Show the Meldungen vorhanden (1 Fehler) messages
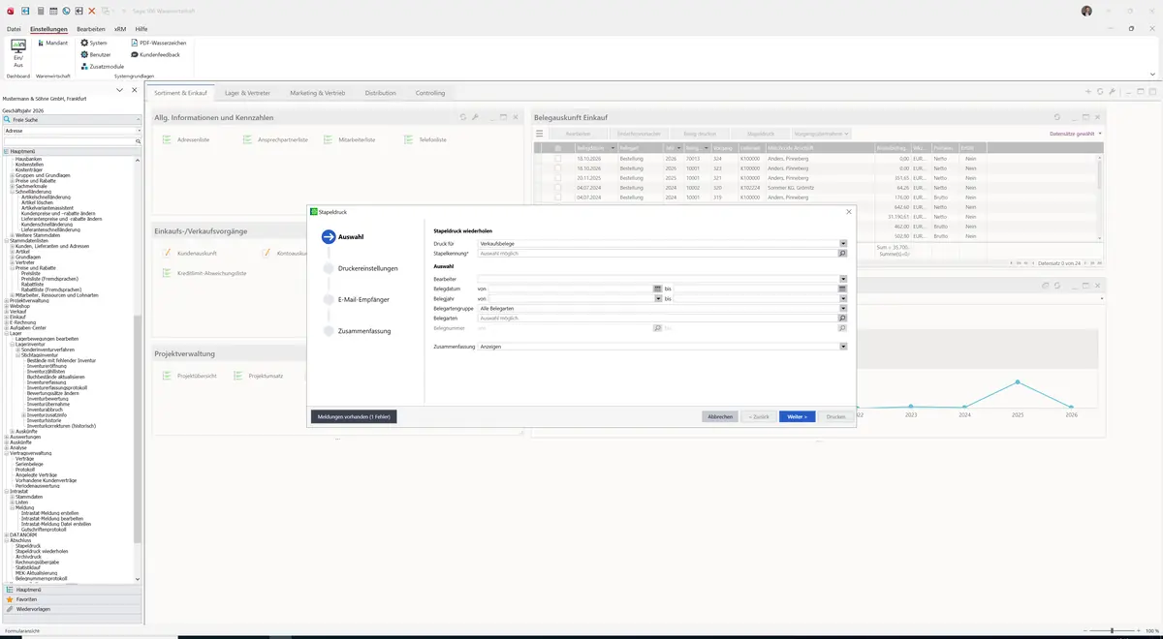The height and width of the screenshot is (639, 1163). 354,416
